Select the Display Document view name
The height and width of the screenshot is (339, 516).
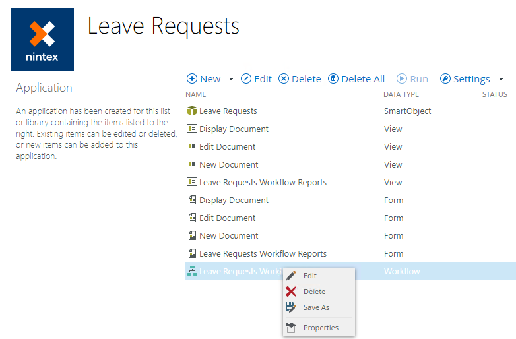pos(234,129)
